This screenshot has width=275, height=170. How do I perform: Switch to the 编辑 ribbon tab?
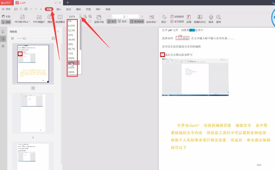[78, 9]
